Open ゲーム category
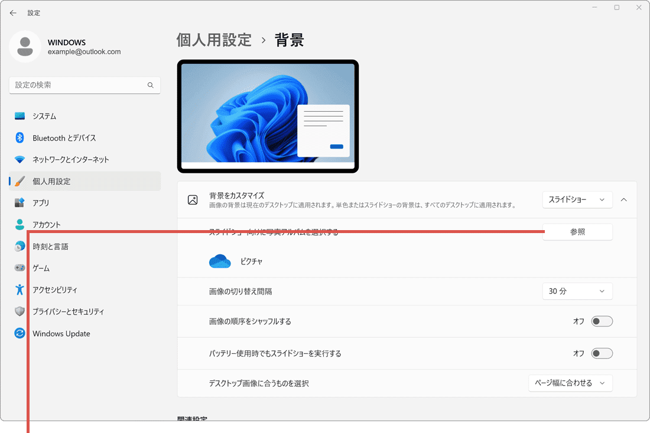Viewport: 650px width, 433px height. (84, 268)
